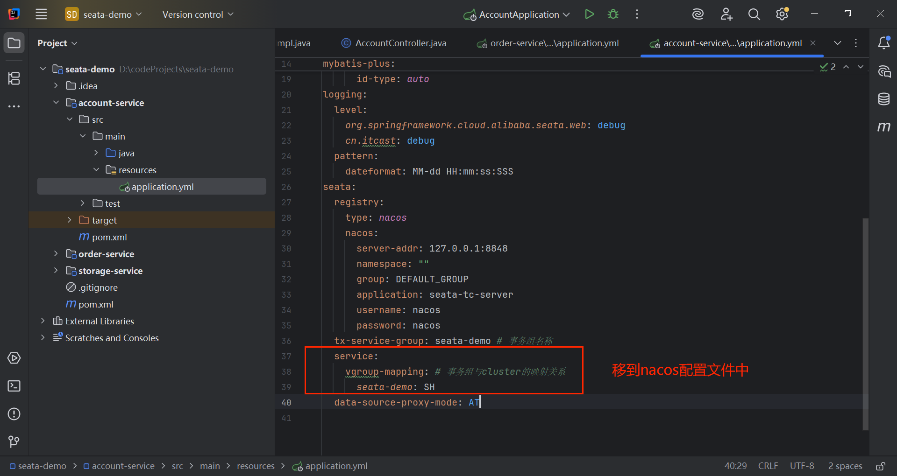Open the Maven tool window

pos(884,126)
